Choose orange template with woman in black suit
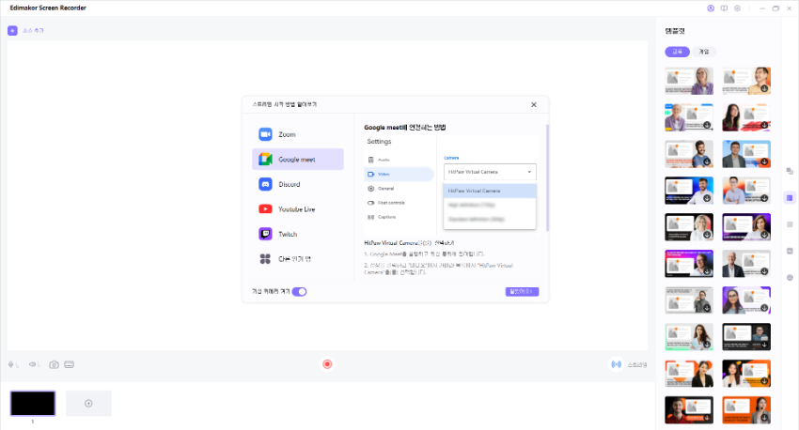Image resolution: width=799 pixels, height=430 pixels. coord(689,374)
